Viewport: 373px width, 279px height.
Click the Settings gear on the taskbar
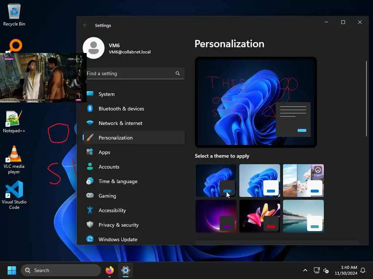click(x=126, y=270)
